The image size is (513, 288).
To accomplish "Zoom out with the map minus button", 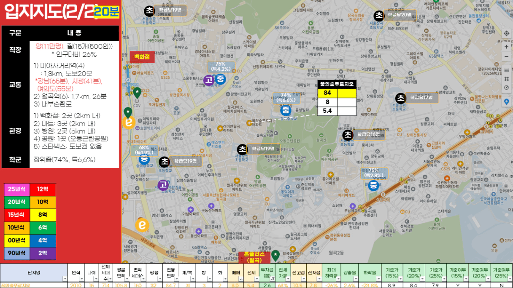I will [x=506, y=56].
